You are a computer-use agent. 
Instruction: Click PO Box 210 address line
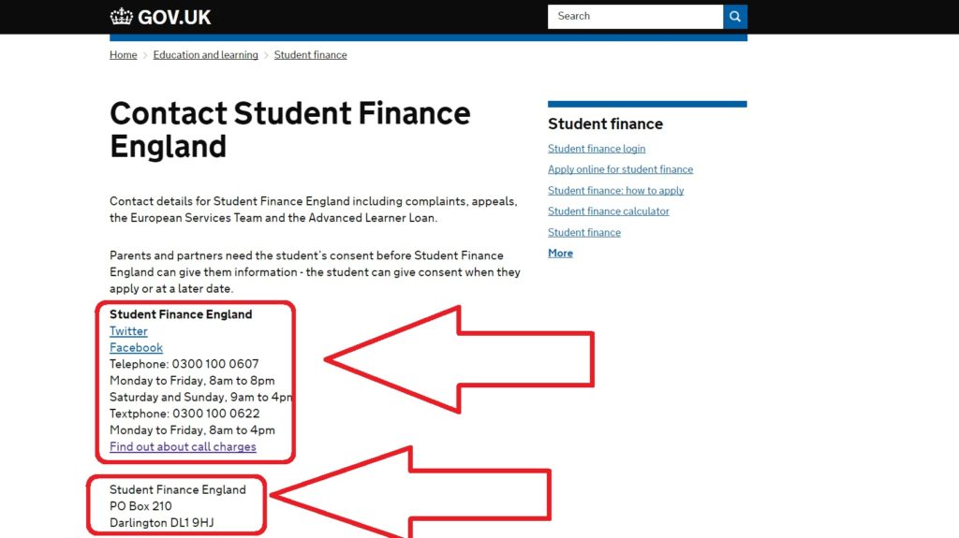(x=140, y=506)
